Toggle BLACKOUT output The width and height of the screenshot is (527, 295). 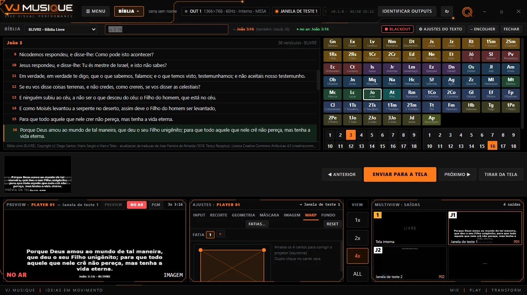pyautogui.click(x=397, y=29)
